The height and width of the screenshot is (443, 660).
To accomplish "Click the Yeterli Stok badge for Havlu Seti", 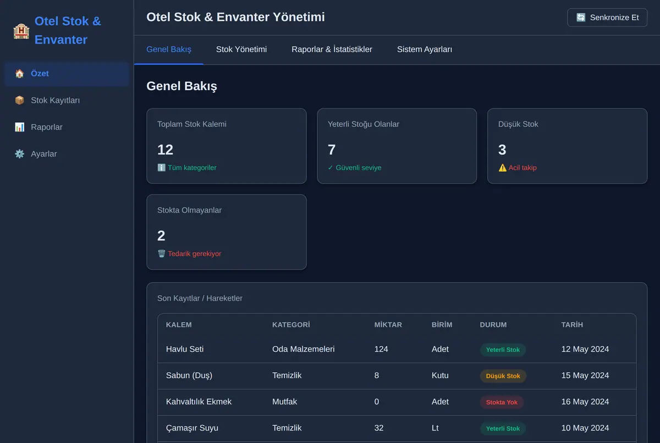I will [x=503, y=350].
